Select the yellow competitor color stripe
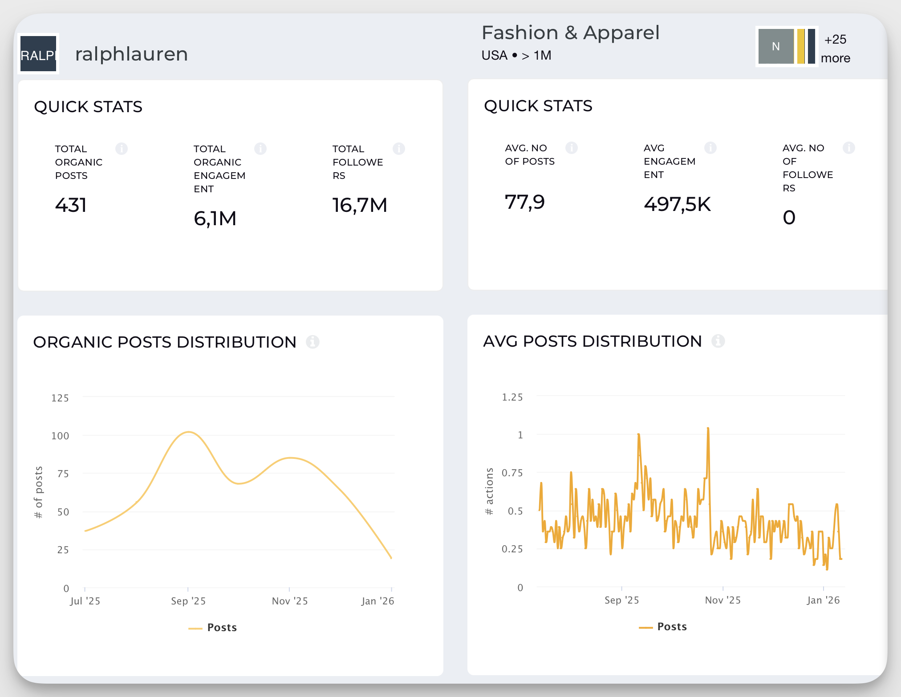This screenshot has width=901, height=697. [x=800, y=46]
